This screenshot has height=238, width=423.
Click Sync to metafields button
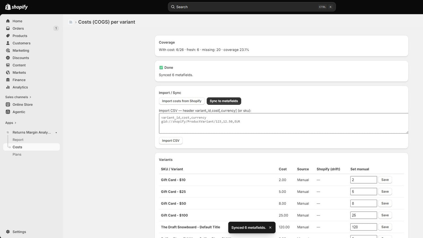224,101
